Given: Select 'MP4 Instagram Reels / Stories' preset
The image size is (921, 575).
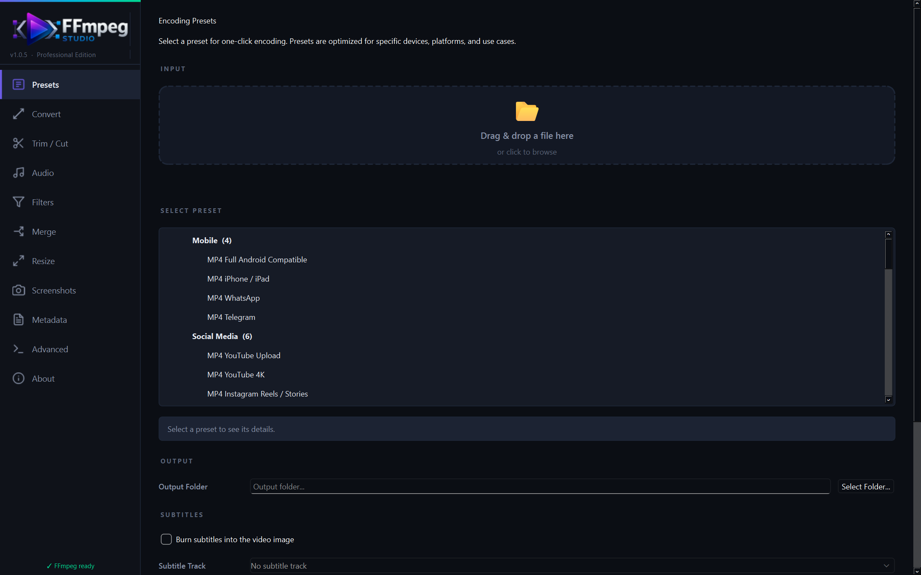Looking at the screenshot, I should point(258,394).
